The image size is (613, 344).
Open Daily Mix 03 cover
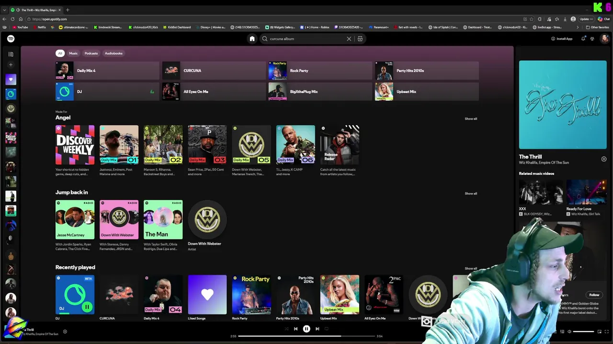[x=207, y=145]
